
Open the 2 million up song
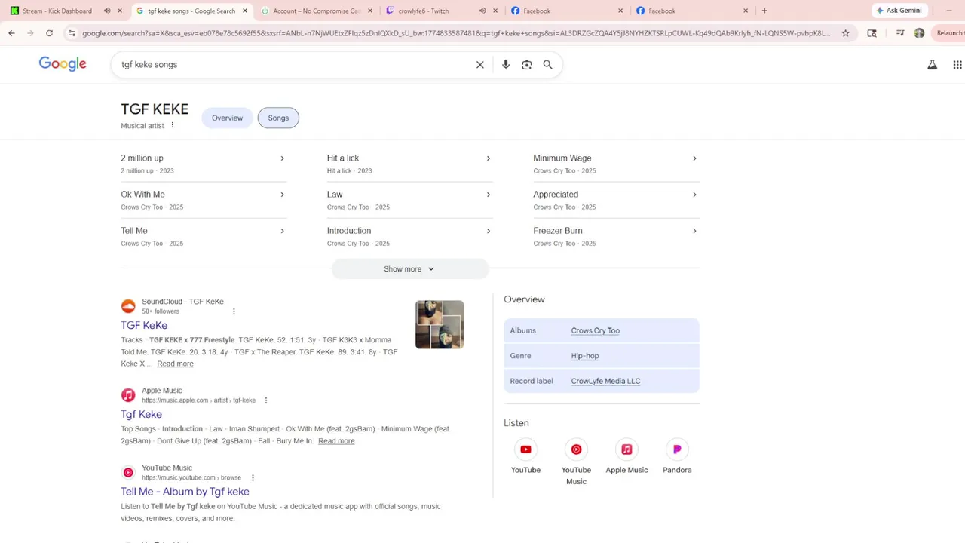pyautogui.click(x=204, y=164)
